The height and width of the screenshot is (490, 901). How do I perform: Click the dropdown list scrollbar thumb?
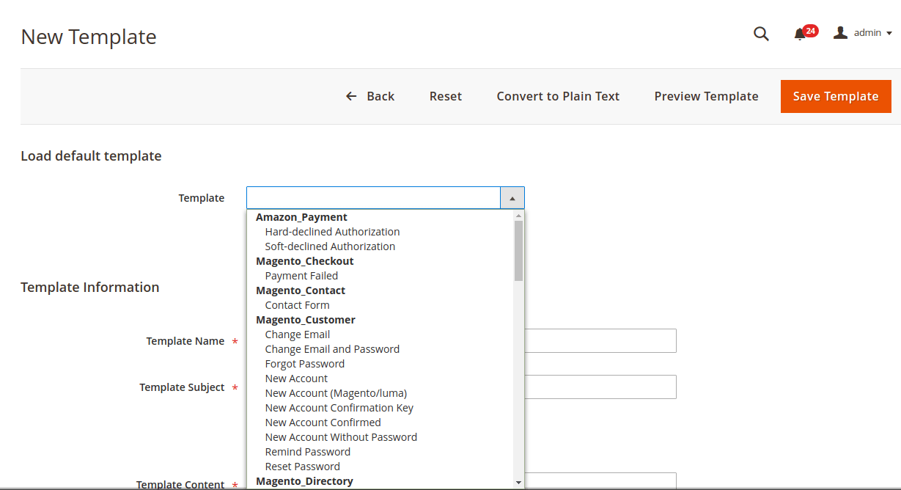tap(518, 251)
